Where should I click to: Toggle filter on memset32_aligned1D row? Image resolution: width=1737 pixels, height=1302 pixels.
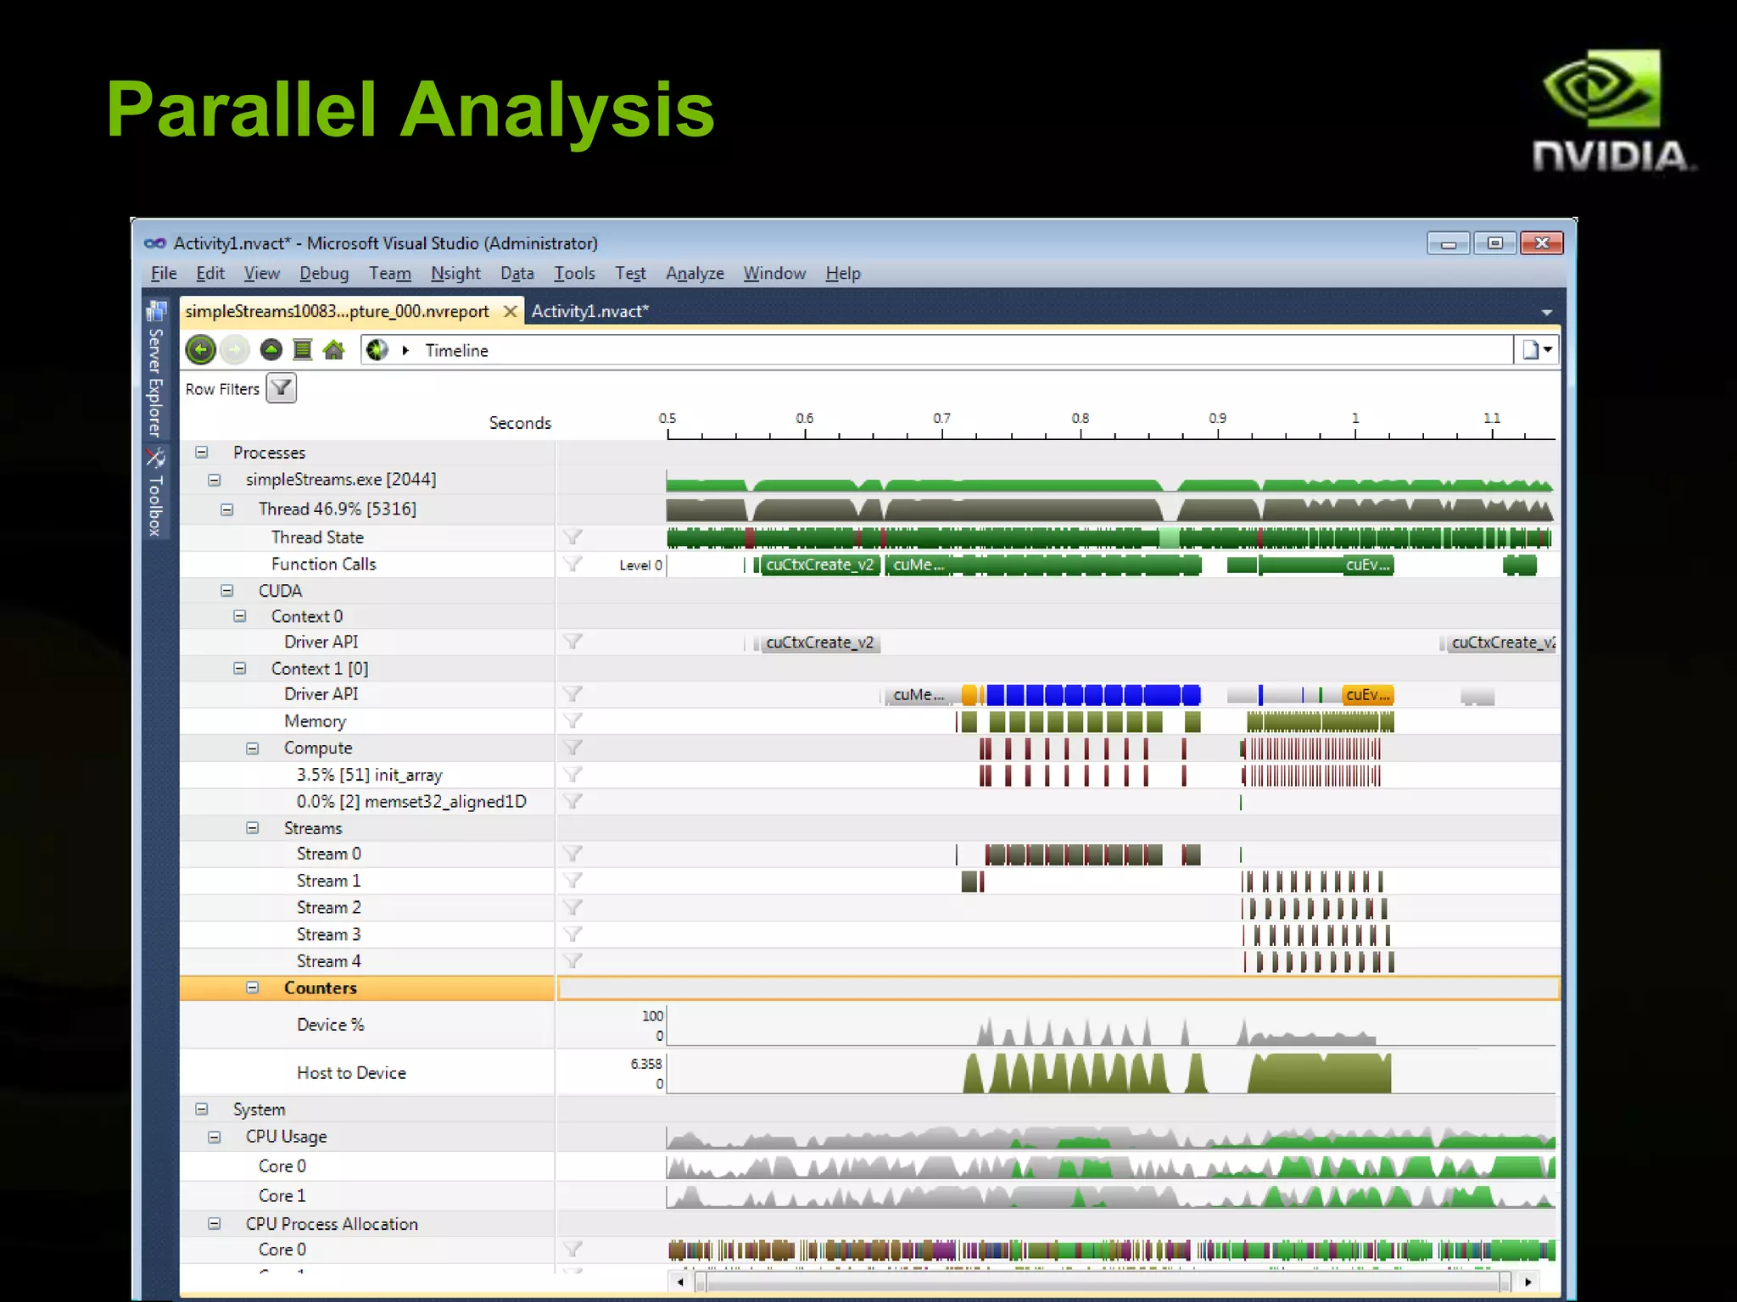[x=573, y=801]
